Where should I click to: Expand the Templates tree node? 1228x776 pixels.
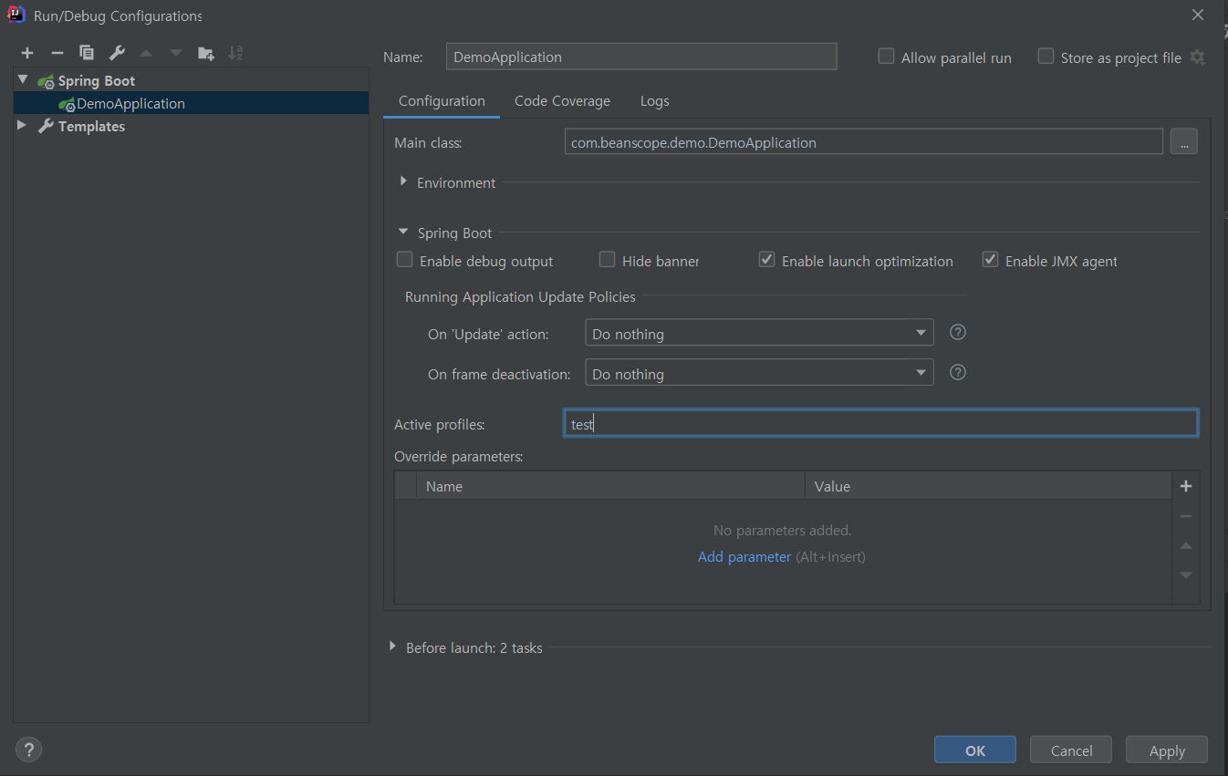(23, 126)
